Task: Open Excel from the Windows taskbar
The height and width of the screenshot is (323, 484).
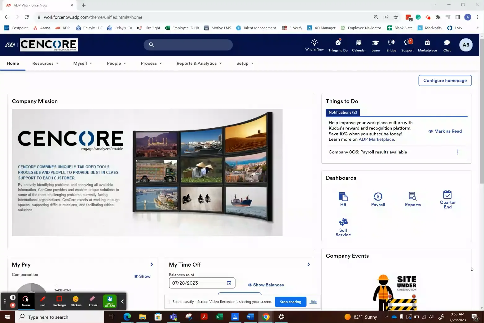Action: (x=219, y=317)
